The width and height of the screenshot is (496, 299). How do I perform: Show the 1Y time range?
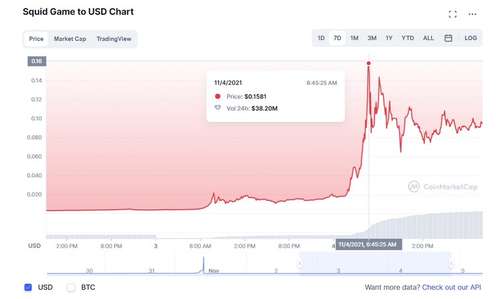389,38
